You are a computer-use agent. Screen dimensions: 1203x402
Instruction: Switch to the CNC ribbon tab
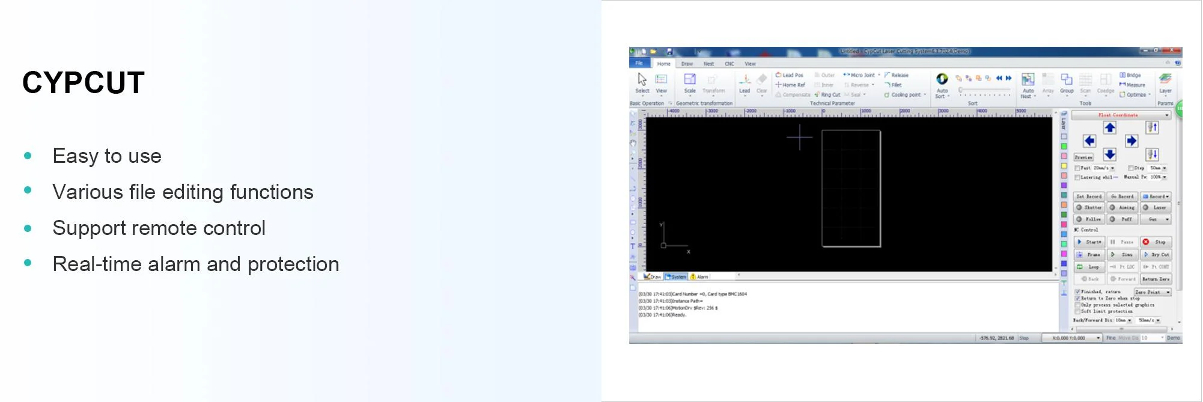click(x=729, y=64)
